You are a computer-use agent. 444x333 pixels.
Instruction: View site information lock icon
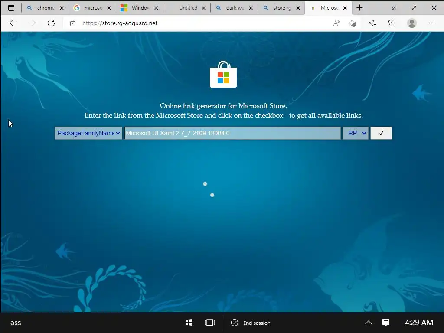73,23
